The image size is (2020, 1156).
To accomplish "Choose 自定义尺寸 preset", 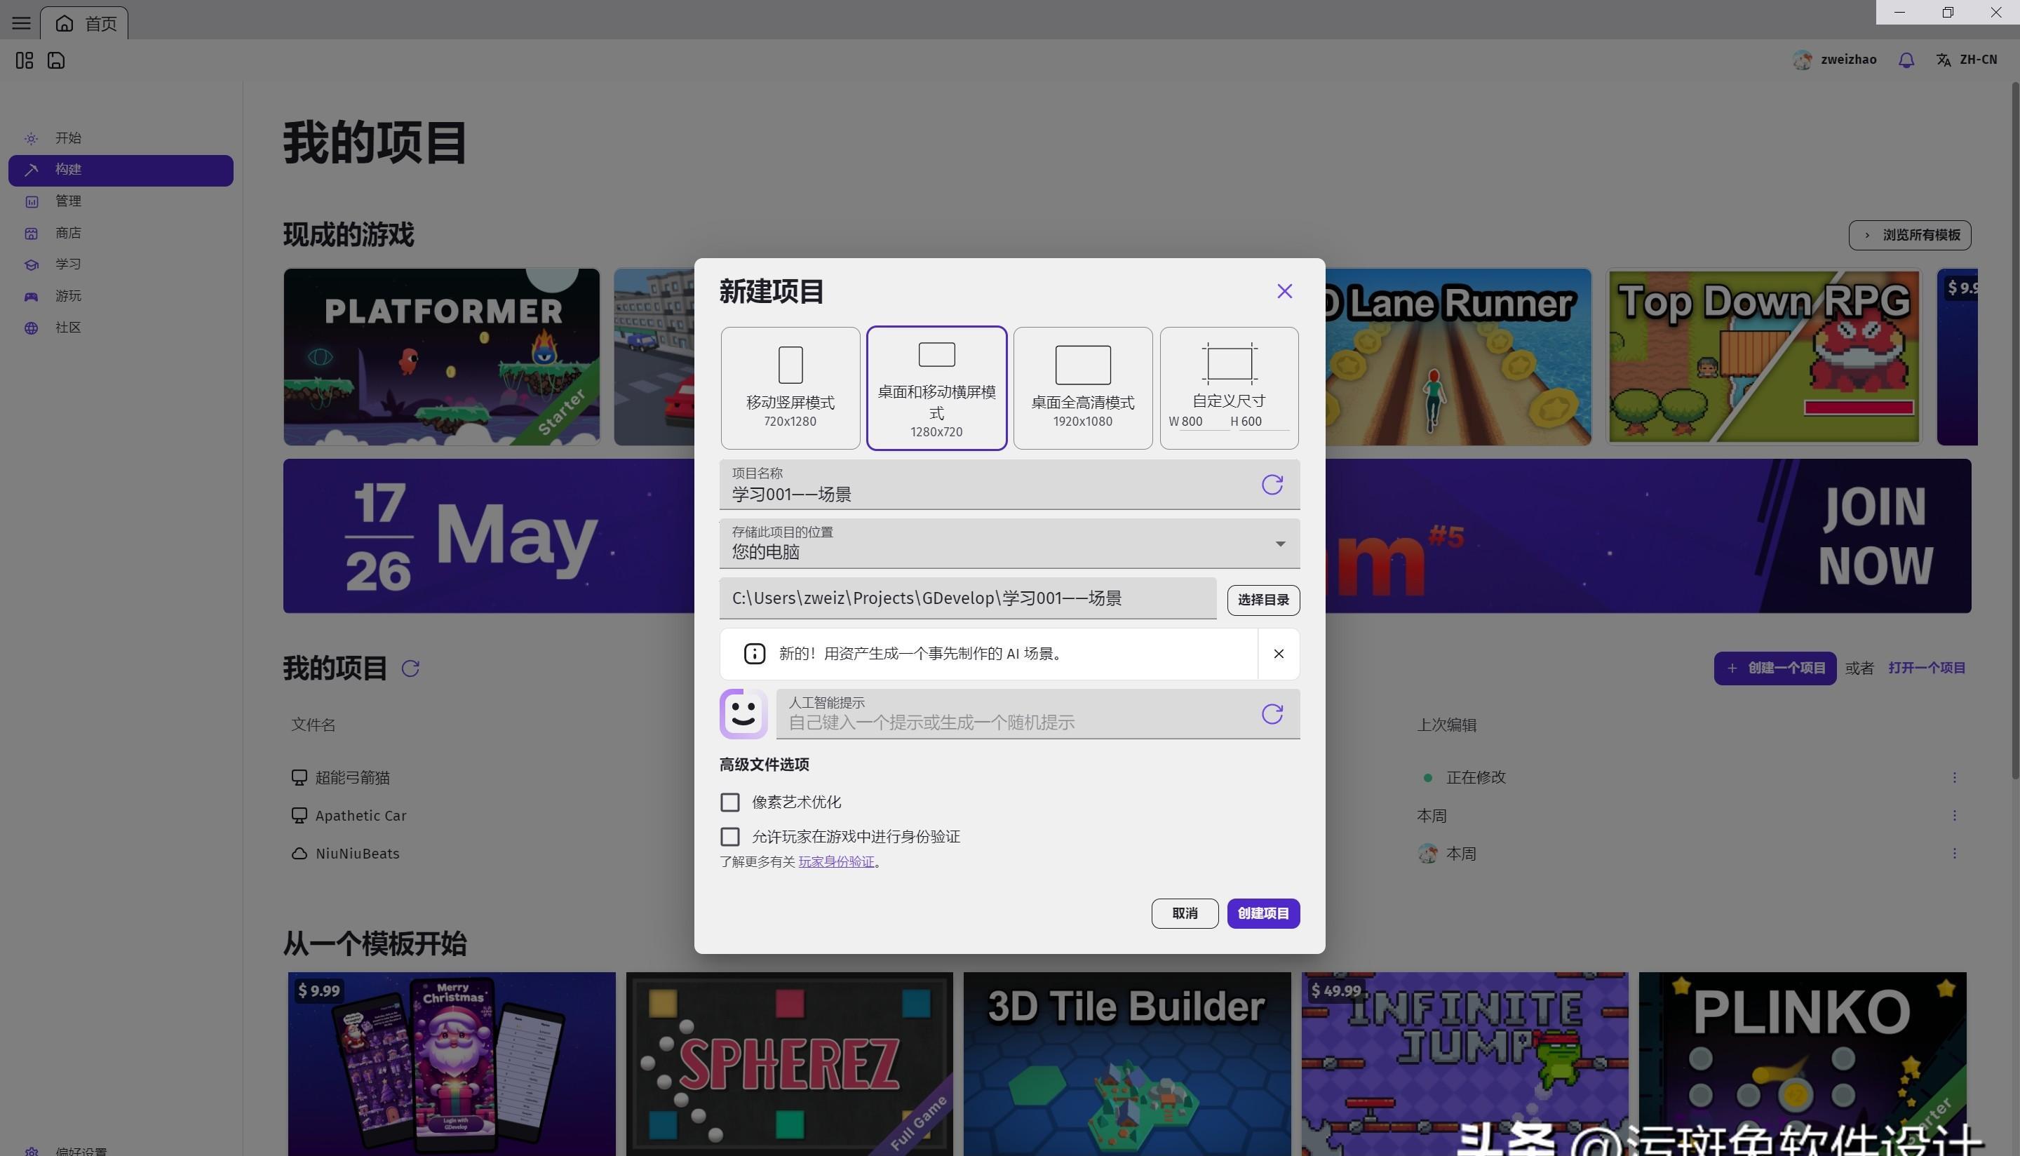I will tap(1229, 388).
